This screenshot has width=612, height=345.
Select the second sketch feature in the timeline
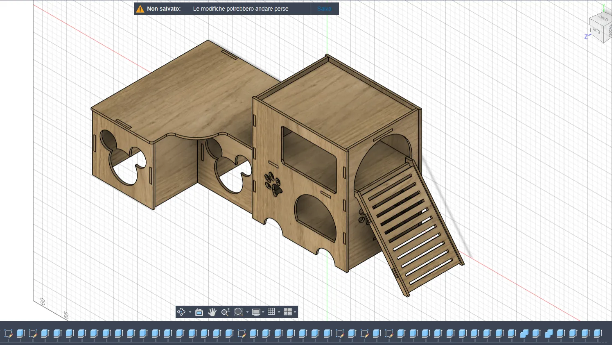(33, 334)
